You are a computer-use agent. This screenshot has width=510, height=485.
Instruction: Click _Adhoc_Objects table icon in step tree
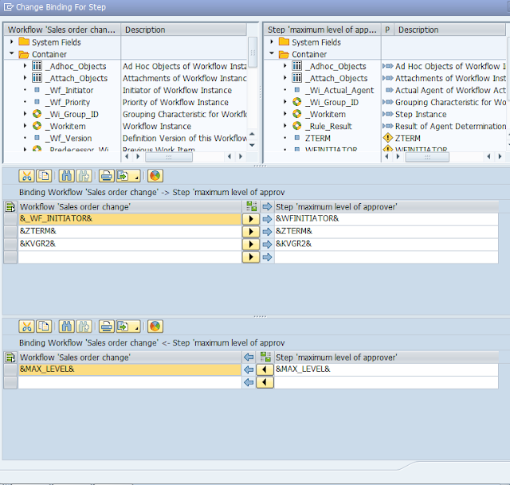point(297,66)
